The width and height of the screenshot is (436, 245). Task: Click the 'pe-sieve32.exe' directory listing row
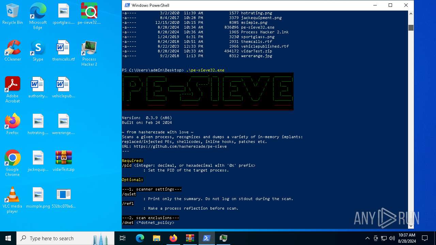click(x=198, y=27)
